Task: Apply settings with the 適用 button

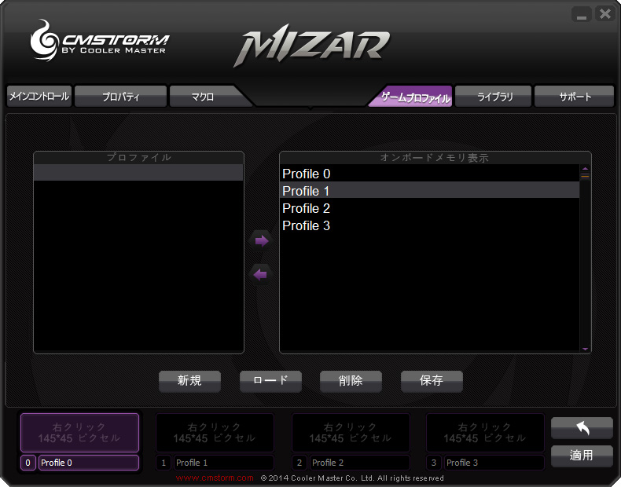Action: [x=582, y=456]
